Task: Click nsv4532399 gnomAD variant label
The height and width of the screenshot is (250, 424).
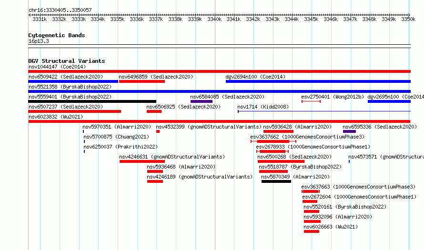Action: 209,127
